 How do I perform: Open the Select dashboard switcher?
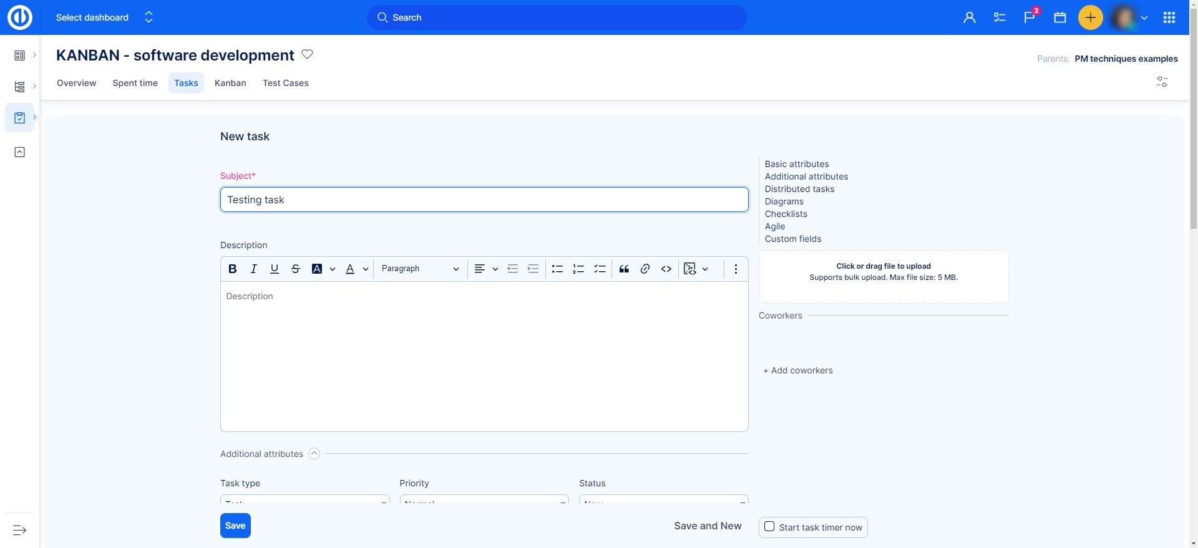[104, 17]
